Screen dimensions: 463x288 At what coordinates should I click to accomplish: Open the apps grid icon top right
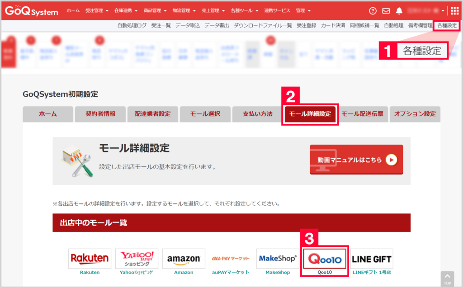coord(456,10)
